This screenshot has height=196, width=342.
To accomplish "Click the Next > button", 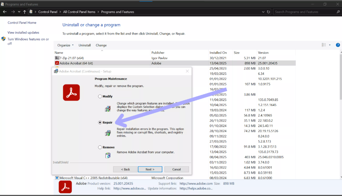I will [150, 169].
